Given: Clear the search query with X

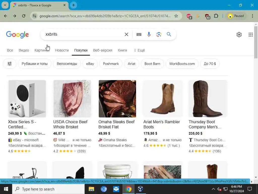Looking at the screenshot, I should click(126, 34).
